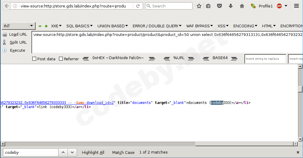
Task: Expand the ENCODING menu
Action: (x=245, y=26)
